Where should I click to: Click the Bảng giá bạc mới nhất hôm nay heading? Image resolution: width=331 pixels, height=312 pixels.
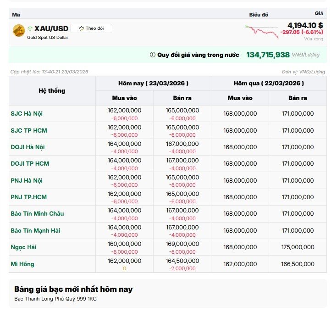pos(73,289)
